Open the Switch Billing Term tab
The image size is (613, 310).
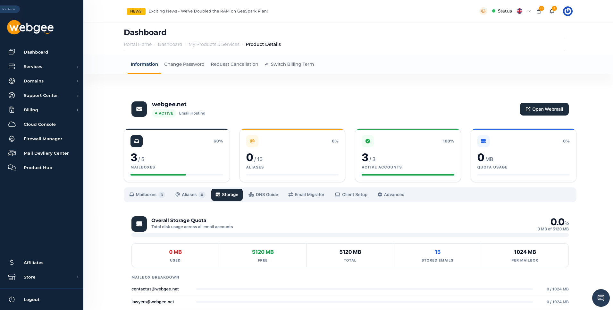pyautogui.click(x=289, y=64)
